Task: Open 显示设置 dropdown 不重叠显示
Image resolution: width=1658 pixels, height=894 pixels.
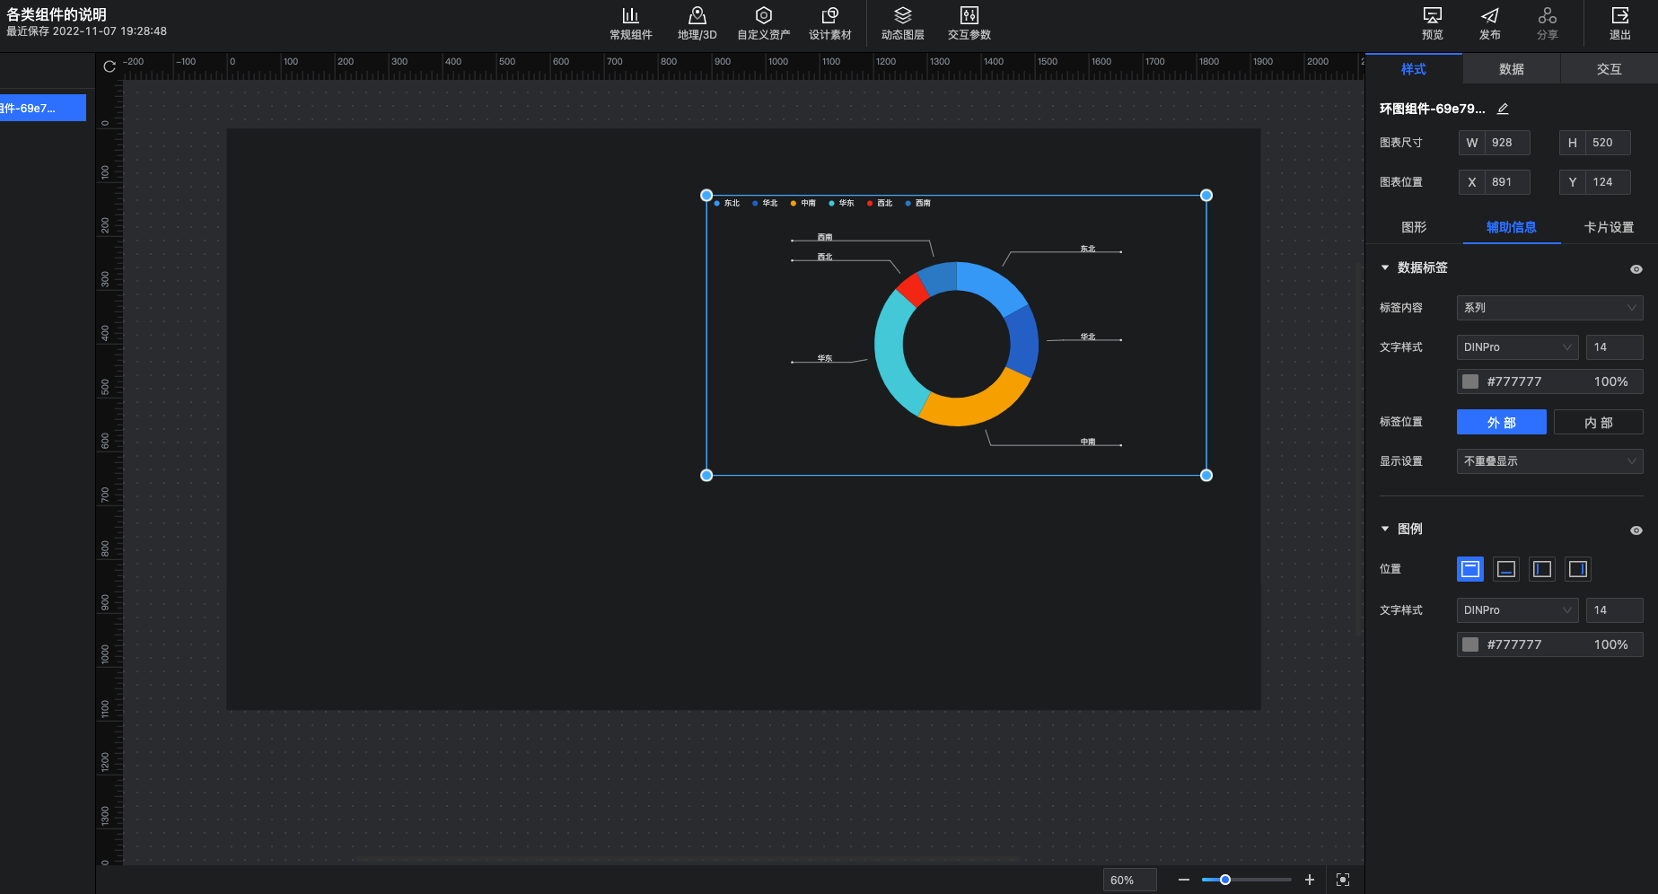Action: 1550,461
